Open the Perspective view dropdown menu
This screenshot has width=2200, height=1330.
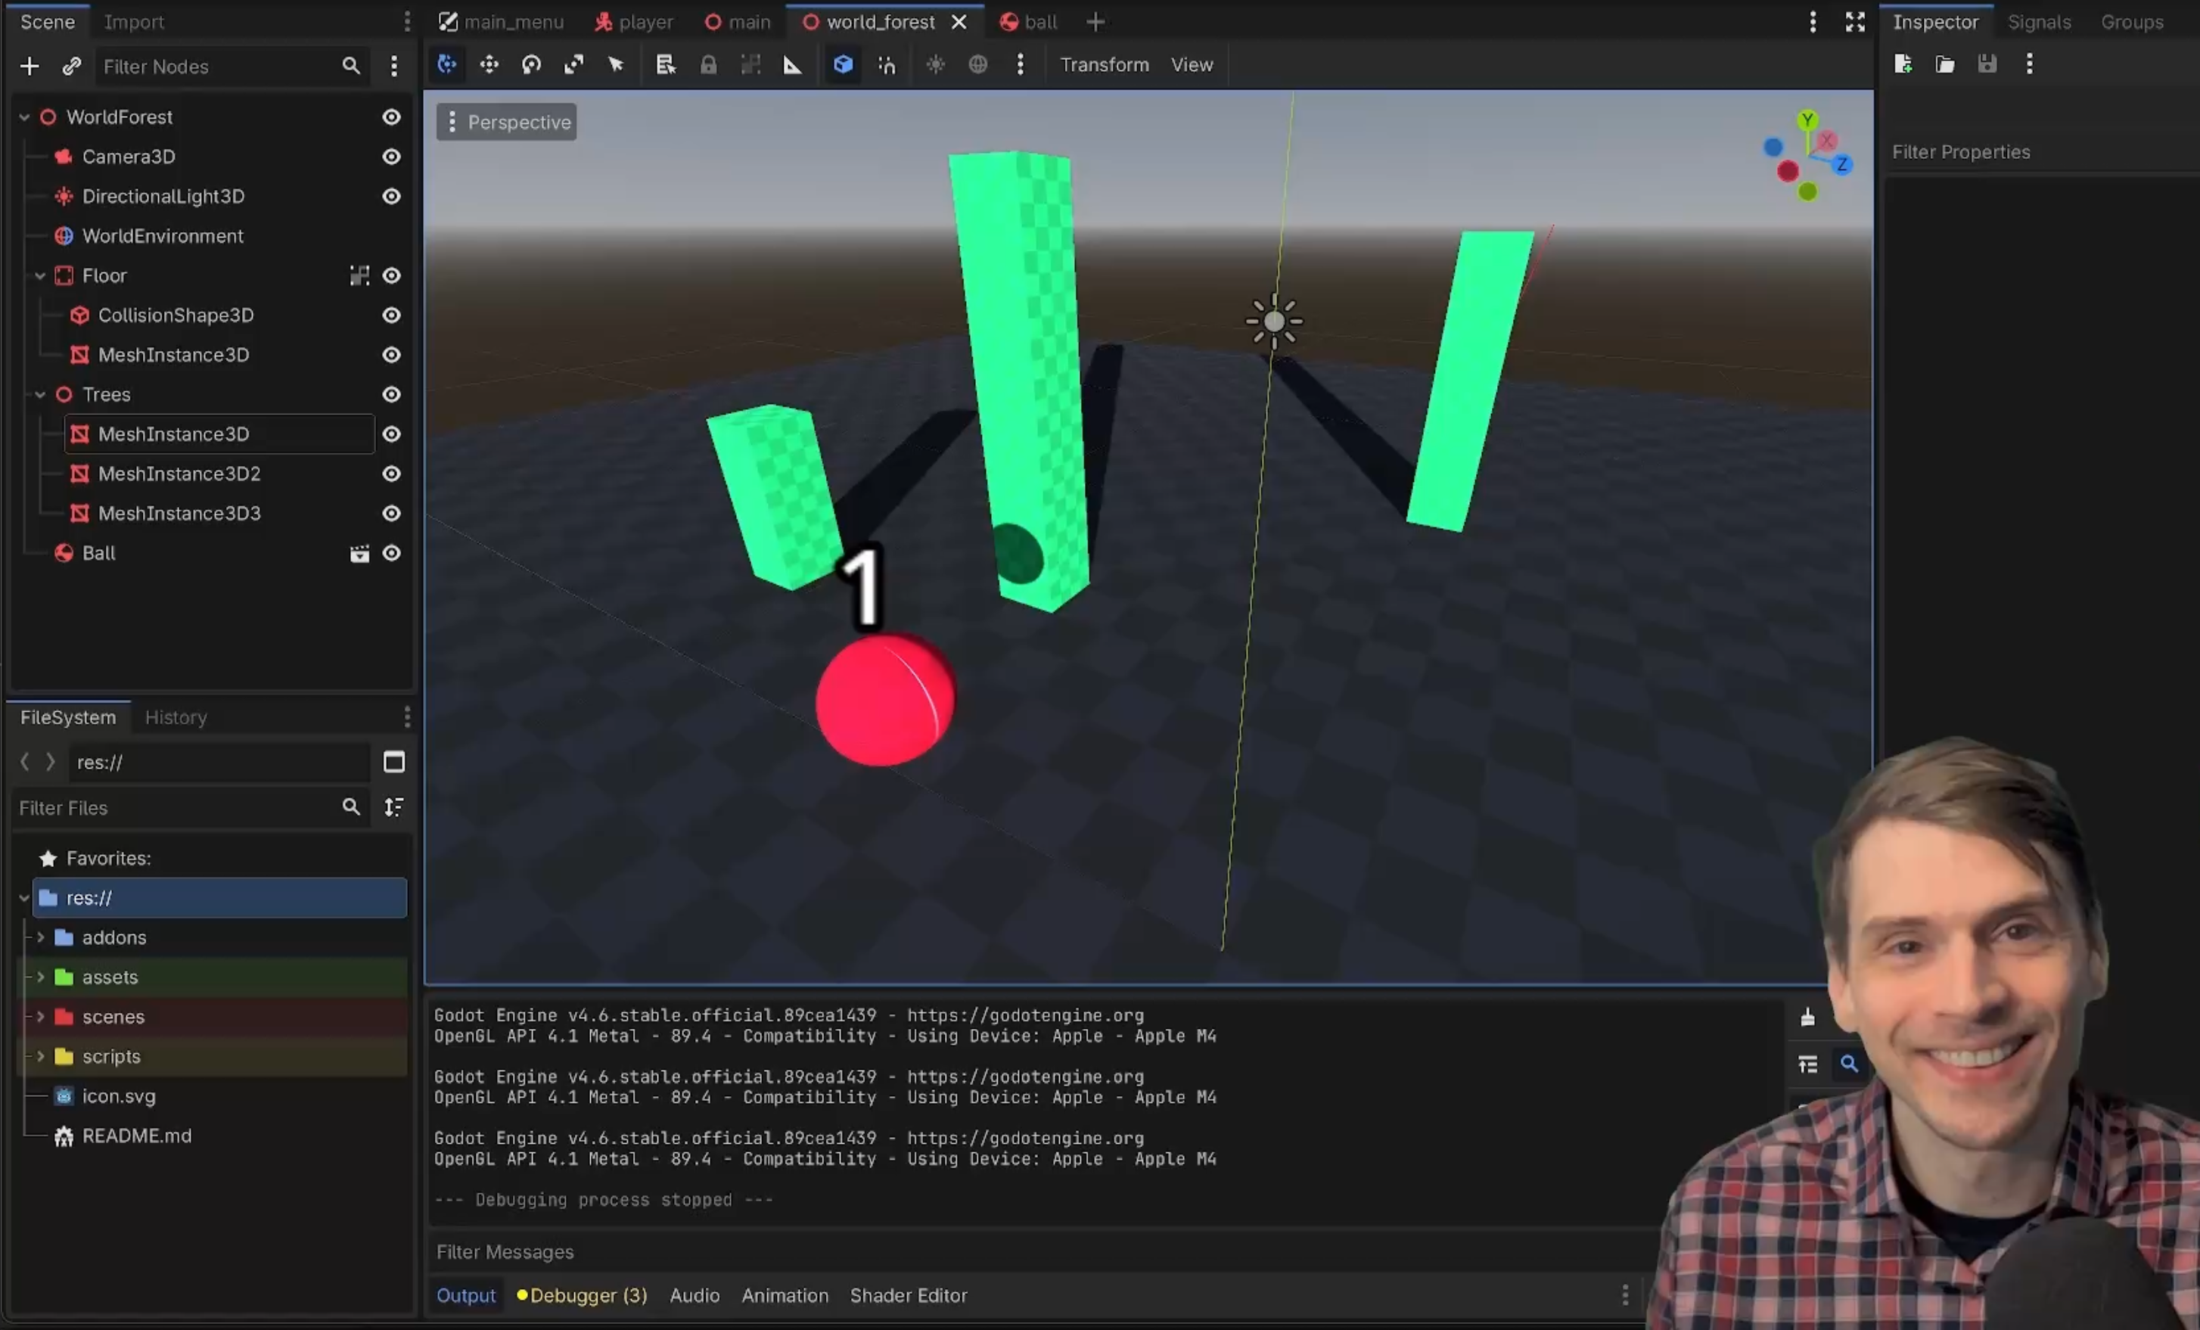point(506,123)
